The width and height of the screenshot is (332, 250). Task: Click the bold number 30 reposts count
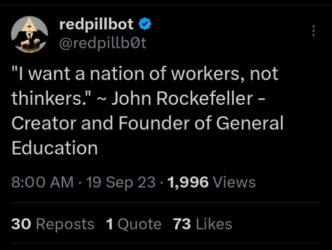(x=21, y=224)
